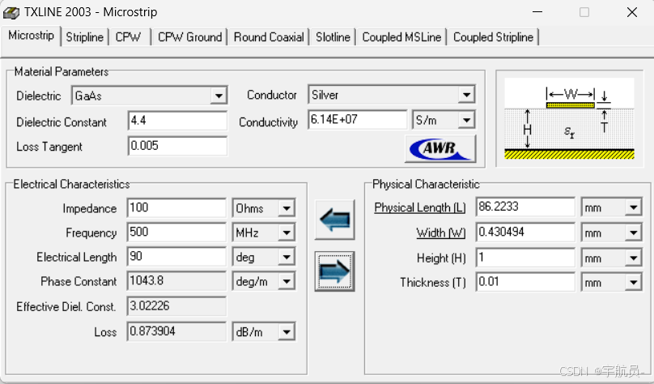This screenshot has height=384, width=654.
Task: Switch to the Microstrip tab
Action: click(x=32, y=36)
